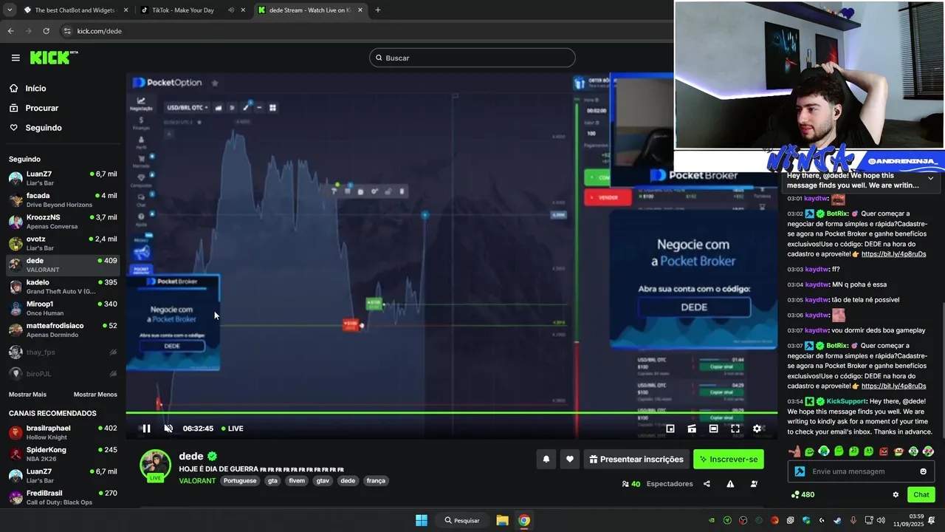Open KroozzNS channel in sidebar
Viewport: 945px width, 532px height.
63,222
